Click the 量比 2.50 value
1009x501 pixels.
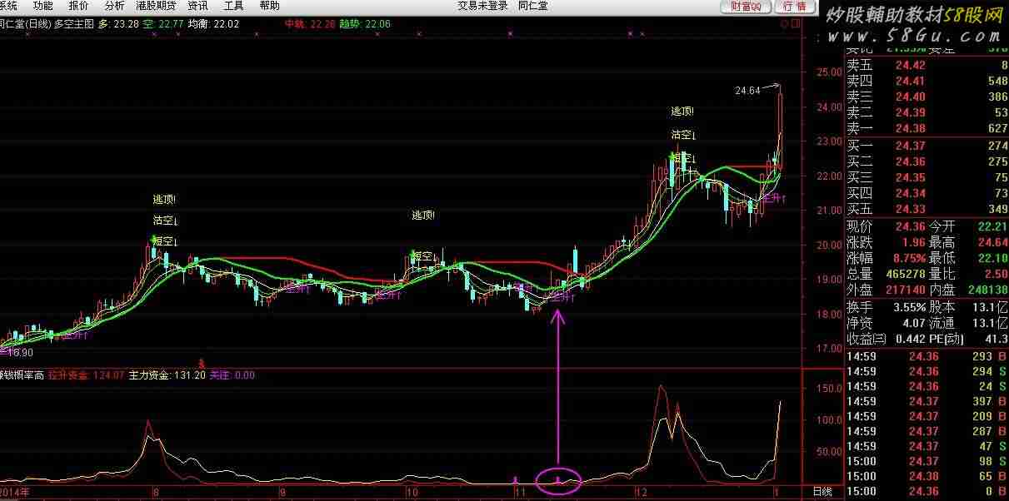point(995,274)
